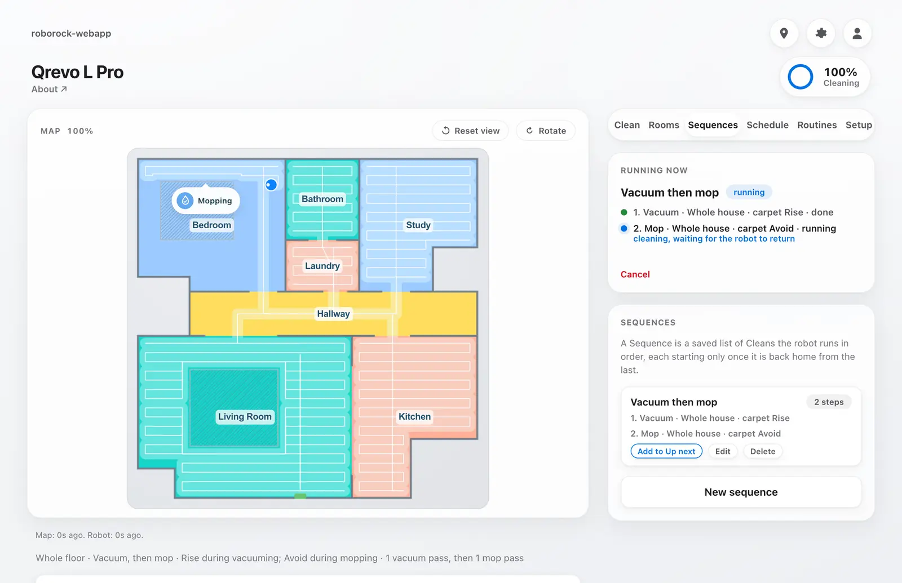Create a New sequence

pos(741,492)
